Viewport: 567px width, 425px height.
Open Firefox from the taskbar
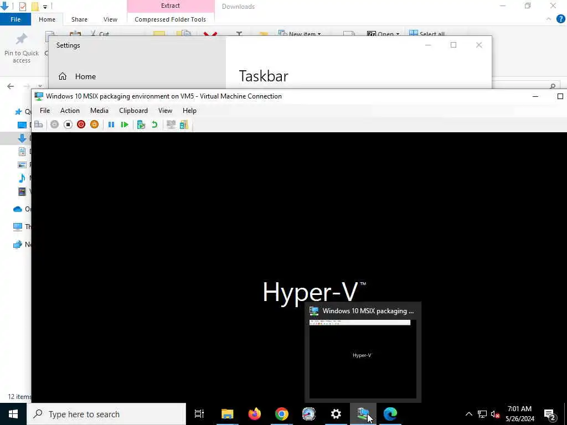[x=255, y=414]
